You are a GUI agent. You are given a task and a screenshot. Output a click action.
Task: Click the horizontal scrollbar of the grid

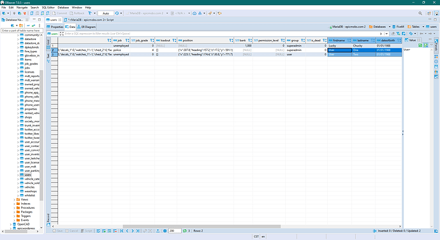[202, 226]
